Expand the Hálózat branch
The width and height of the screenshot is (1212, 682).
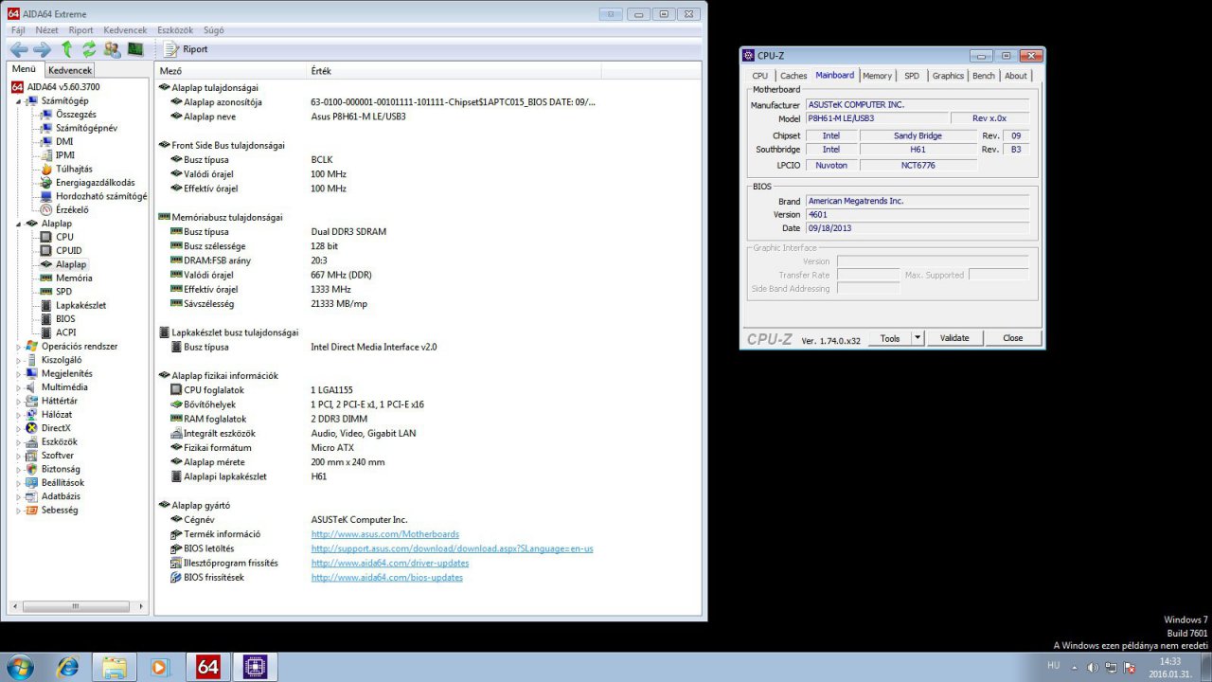pos(18,415)
